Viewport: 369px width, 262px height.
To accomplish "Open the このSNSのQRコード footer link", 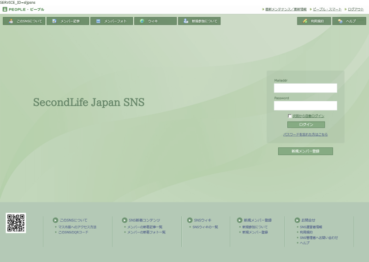I will point(73,232).
